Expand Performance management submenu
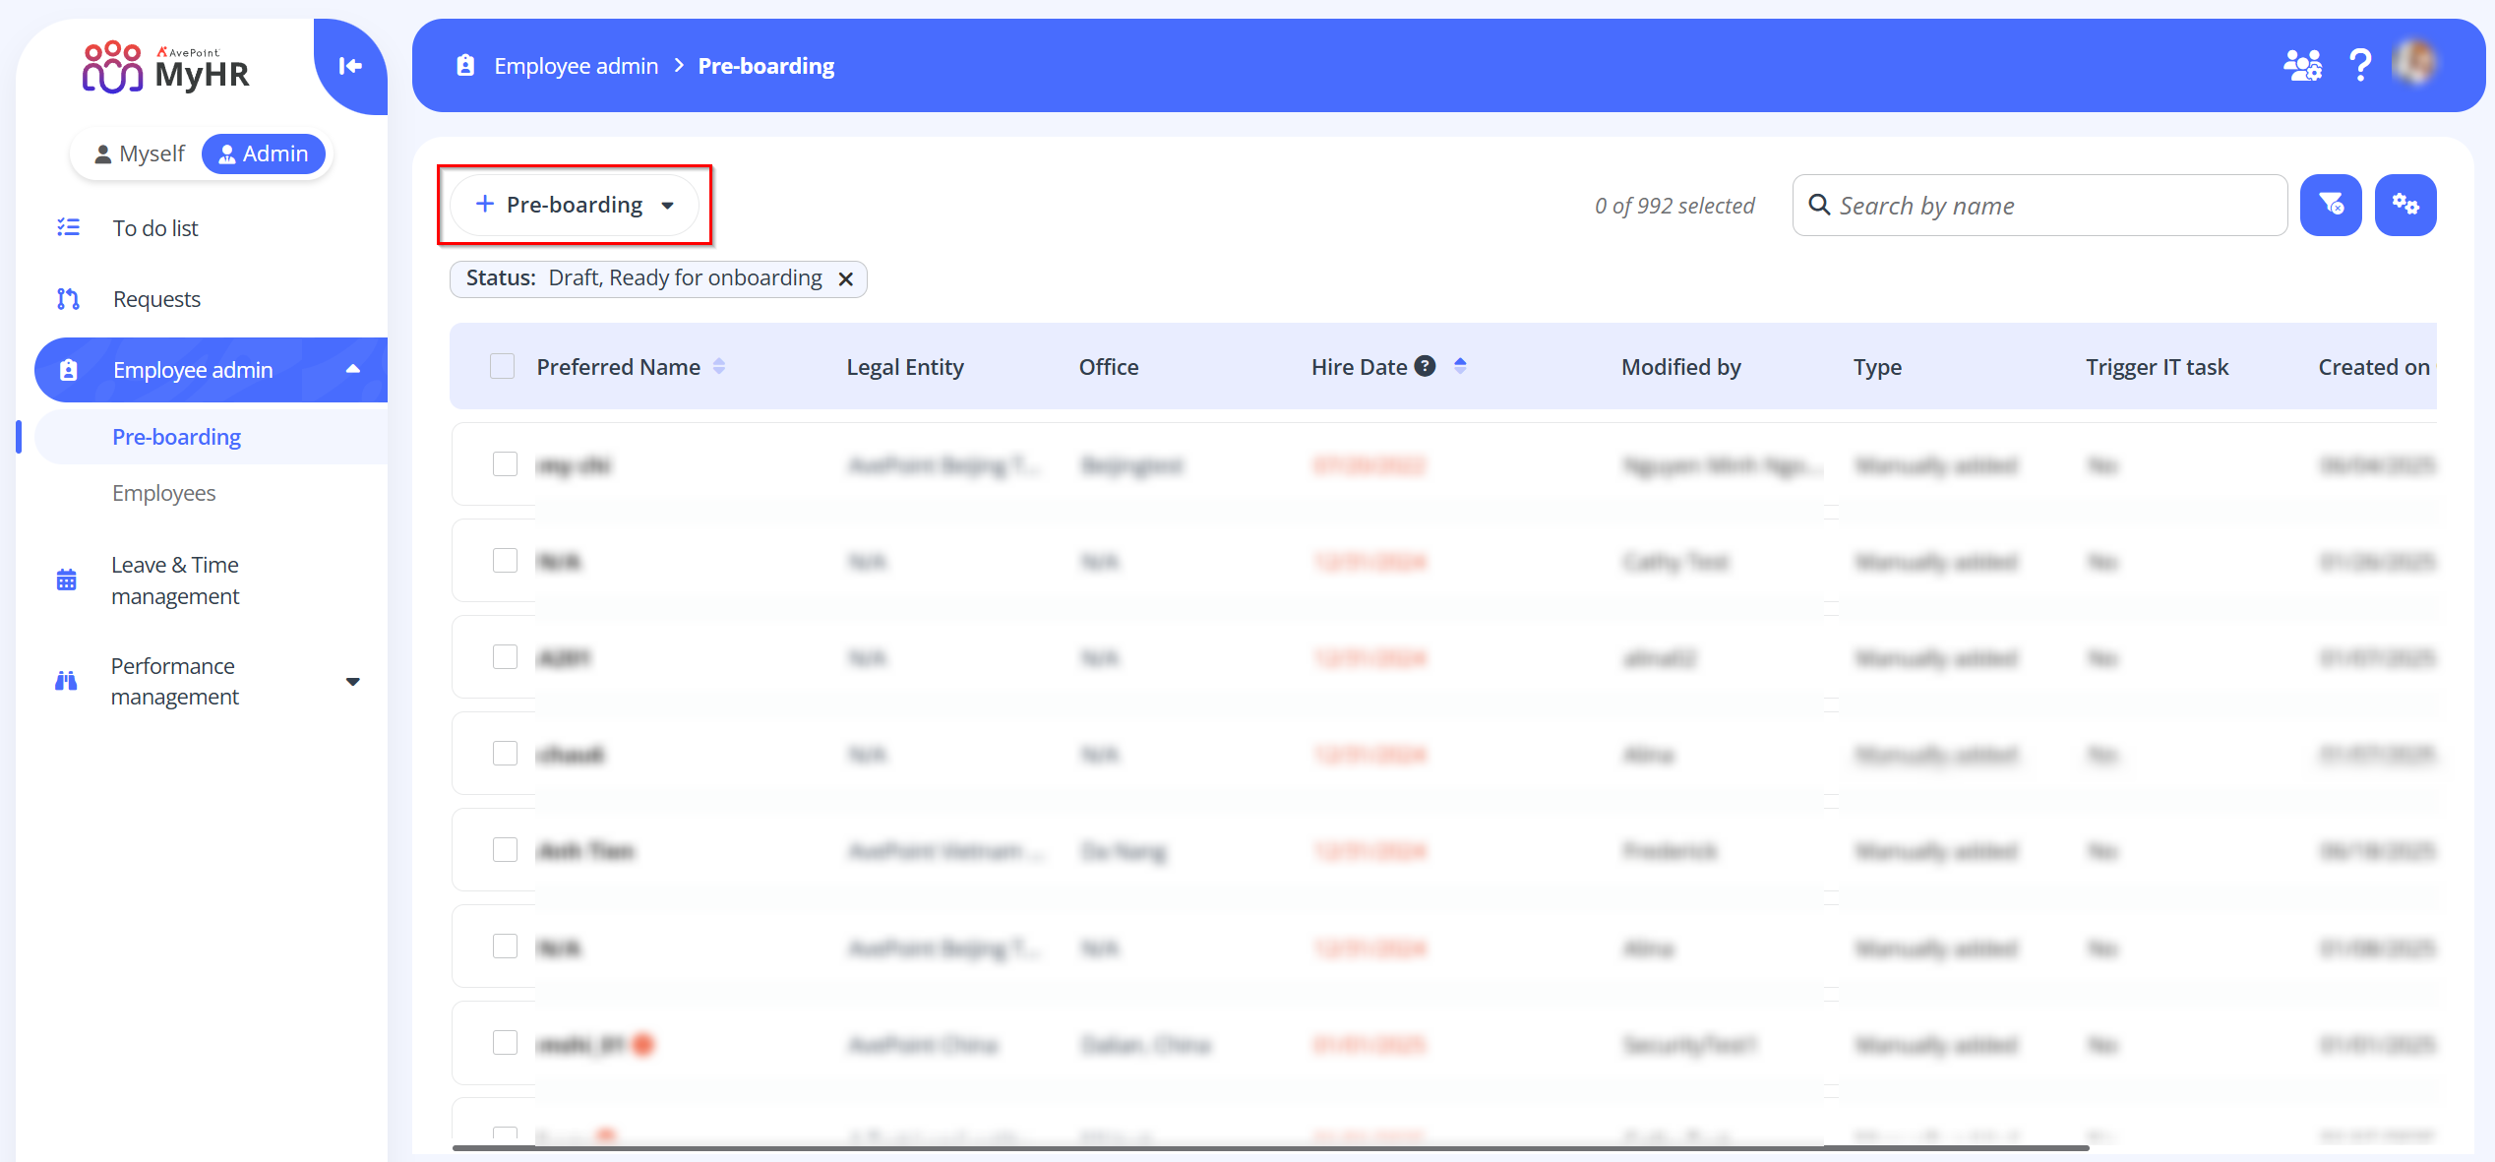2495x1162 pixels. 352,681
